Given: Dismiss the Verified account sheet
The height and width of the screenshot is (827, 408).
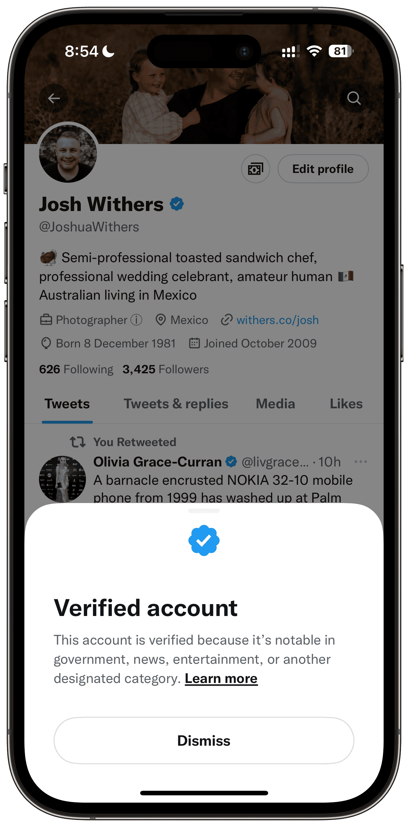Looking at the screenshot, I should [204, 740].
